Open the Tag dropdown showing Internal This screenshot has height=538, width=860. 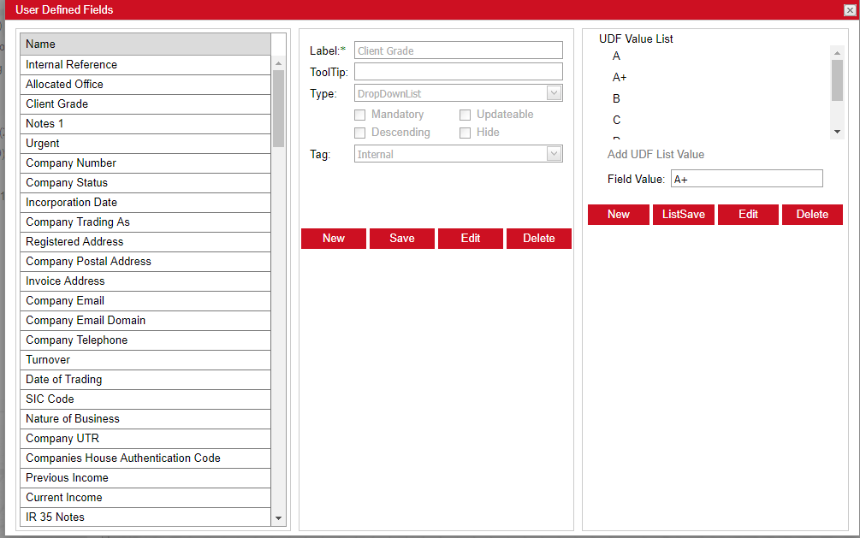(x=554, y=154)
